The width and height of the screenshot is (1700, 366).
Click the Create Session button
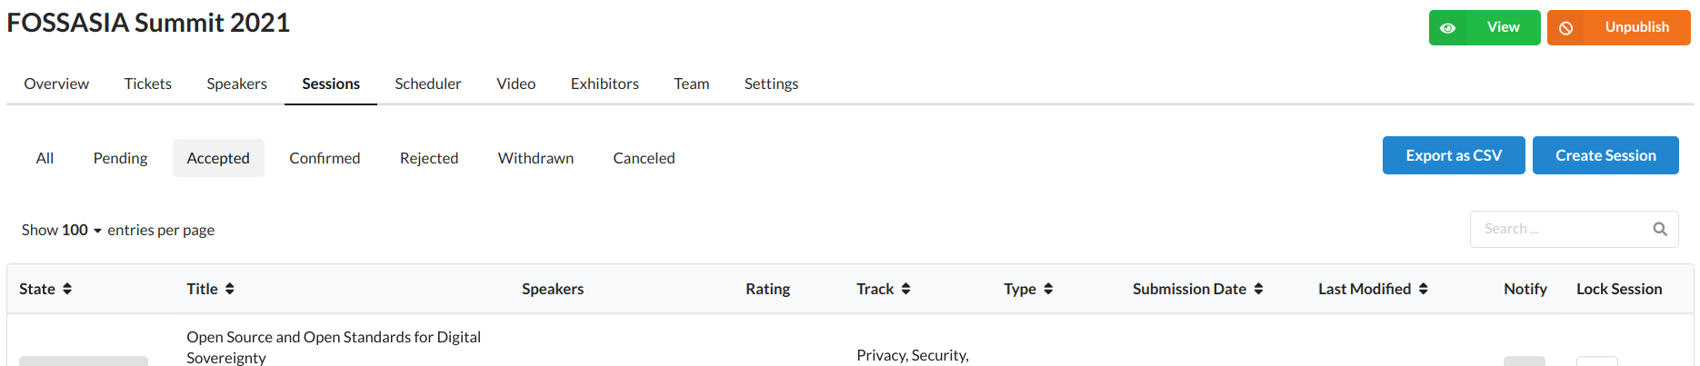click(x=1605, y=155)
